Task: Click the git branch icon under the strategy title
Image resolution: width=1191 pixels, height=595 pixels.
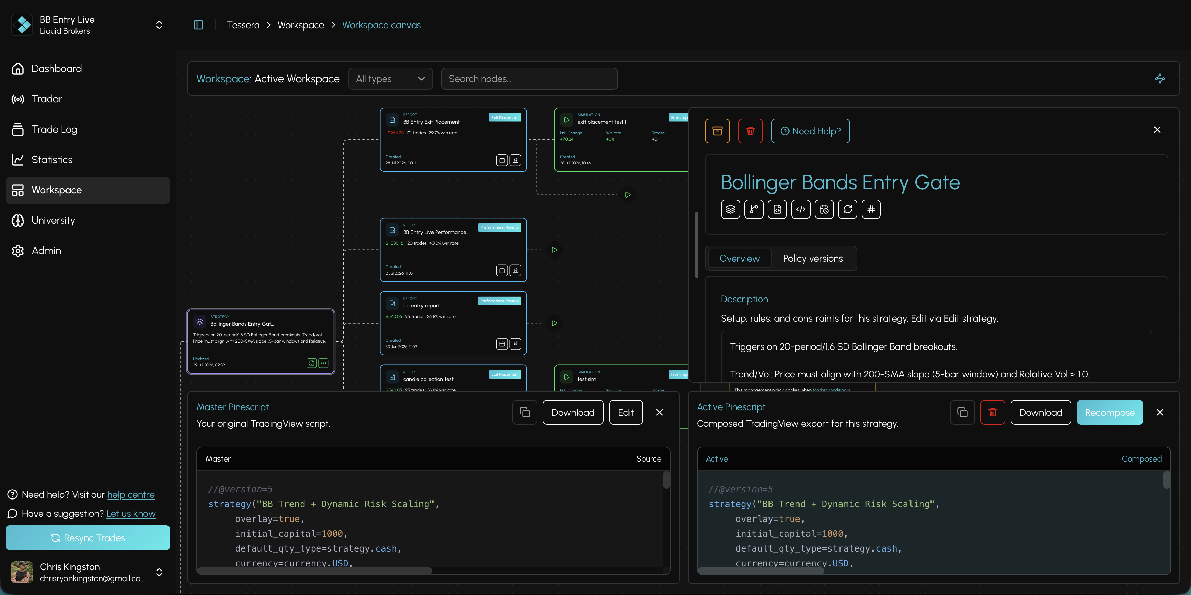Action: click(754, 210)
